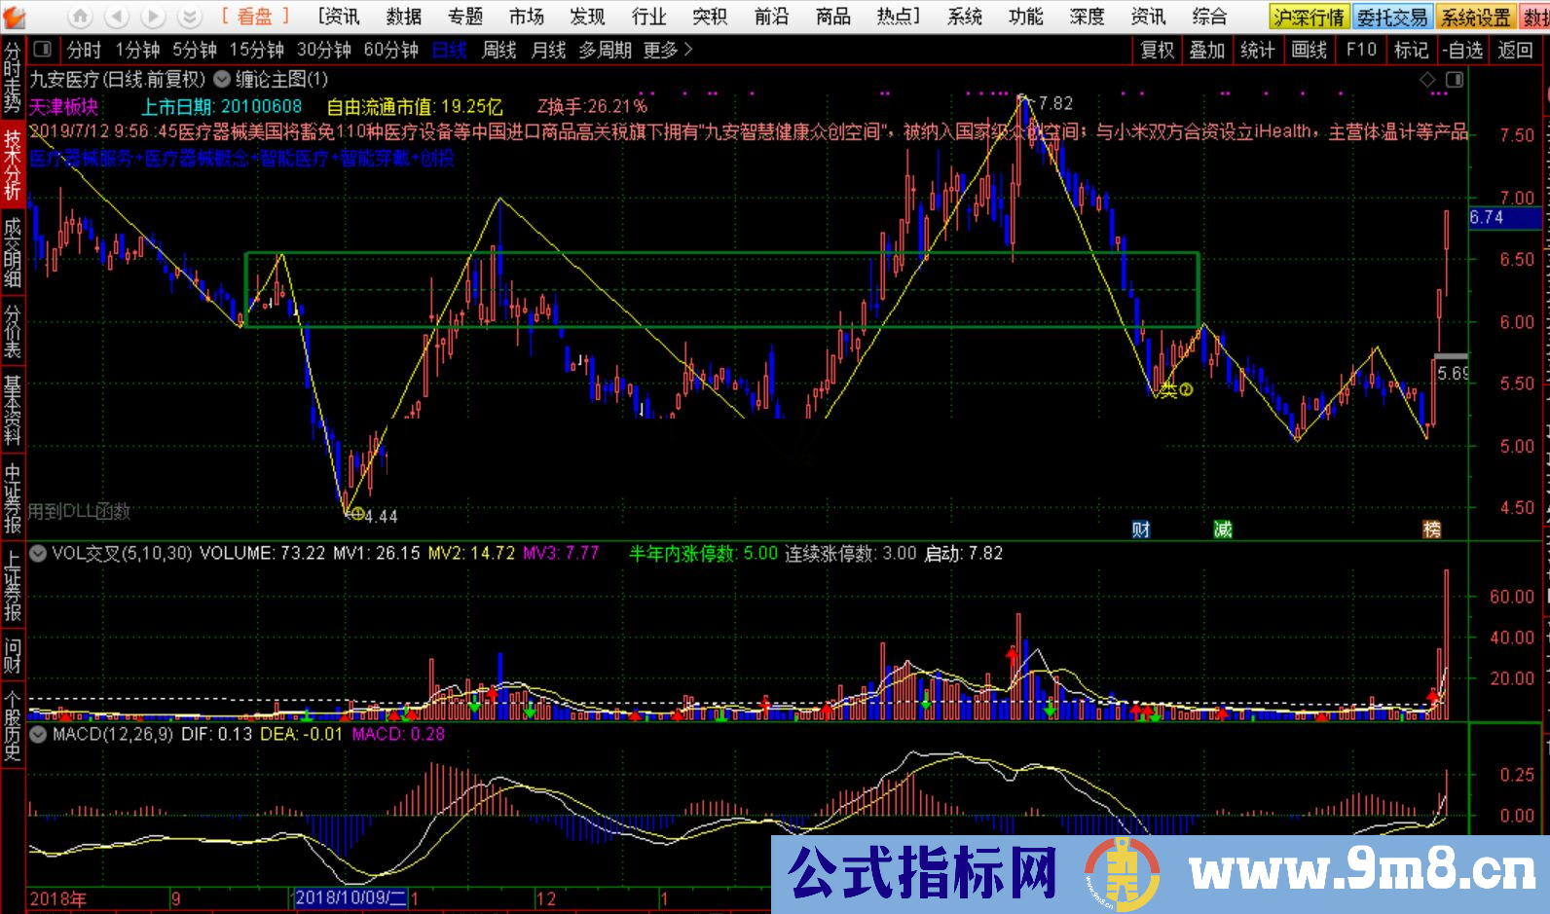Select the 月线 monthly period
This screenshot has height=914, width=1550.
coord(549,49)
